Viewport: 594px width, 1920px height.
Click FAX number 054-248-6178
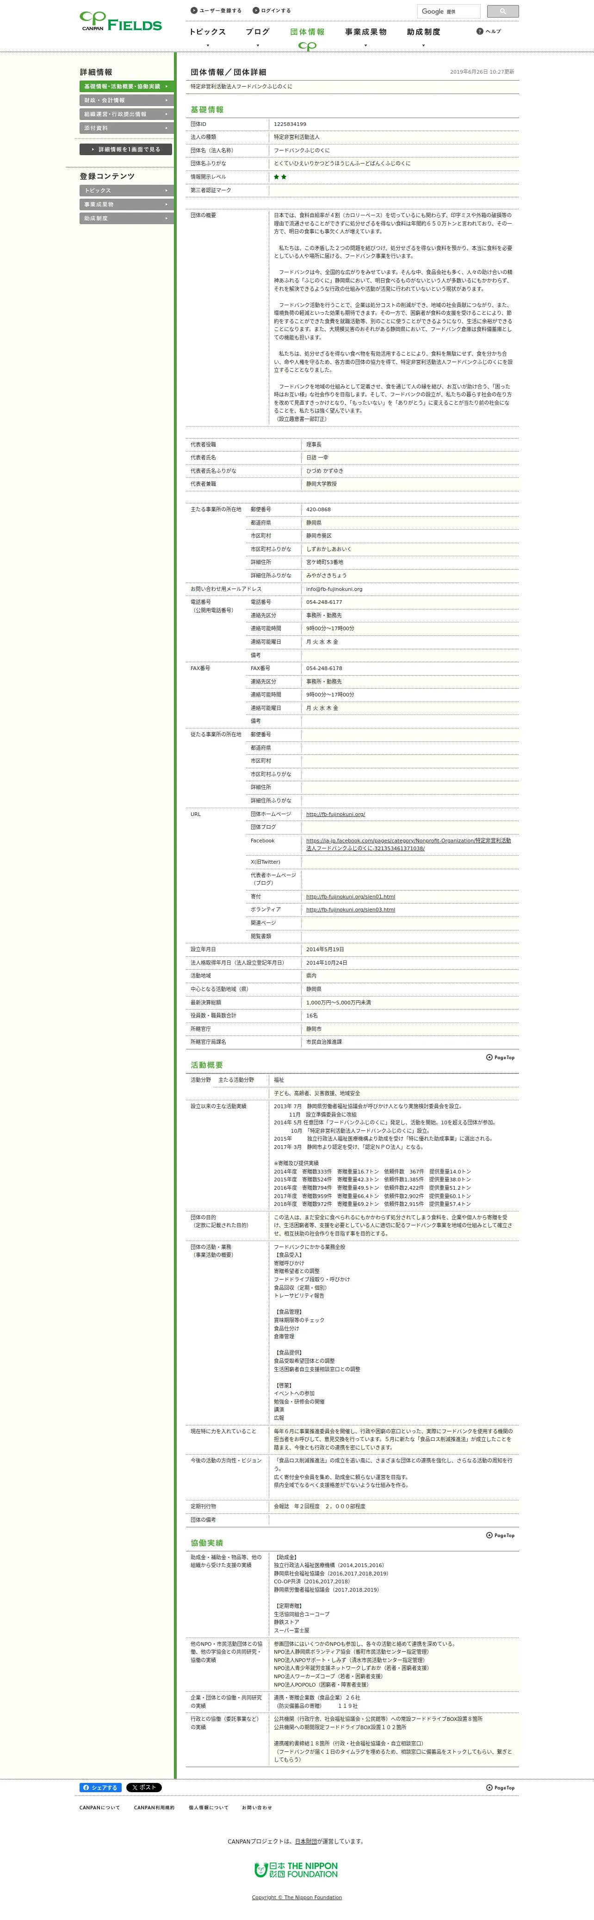(324, 669)
